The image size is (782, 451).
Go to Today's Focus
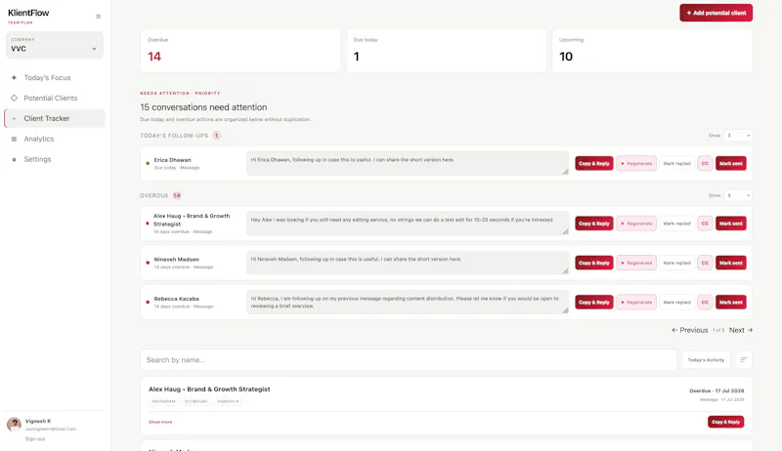[x=55, y=78]
